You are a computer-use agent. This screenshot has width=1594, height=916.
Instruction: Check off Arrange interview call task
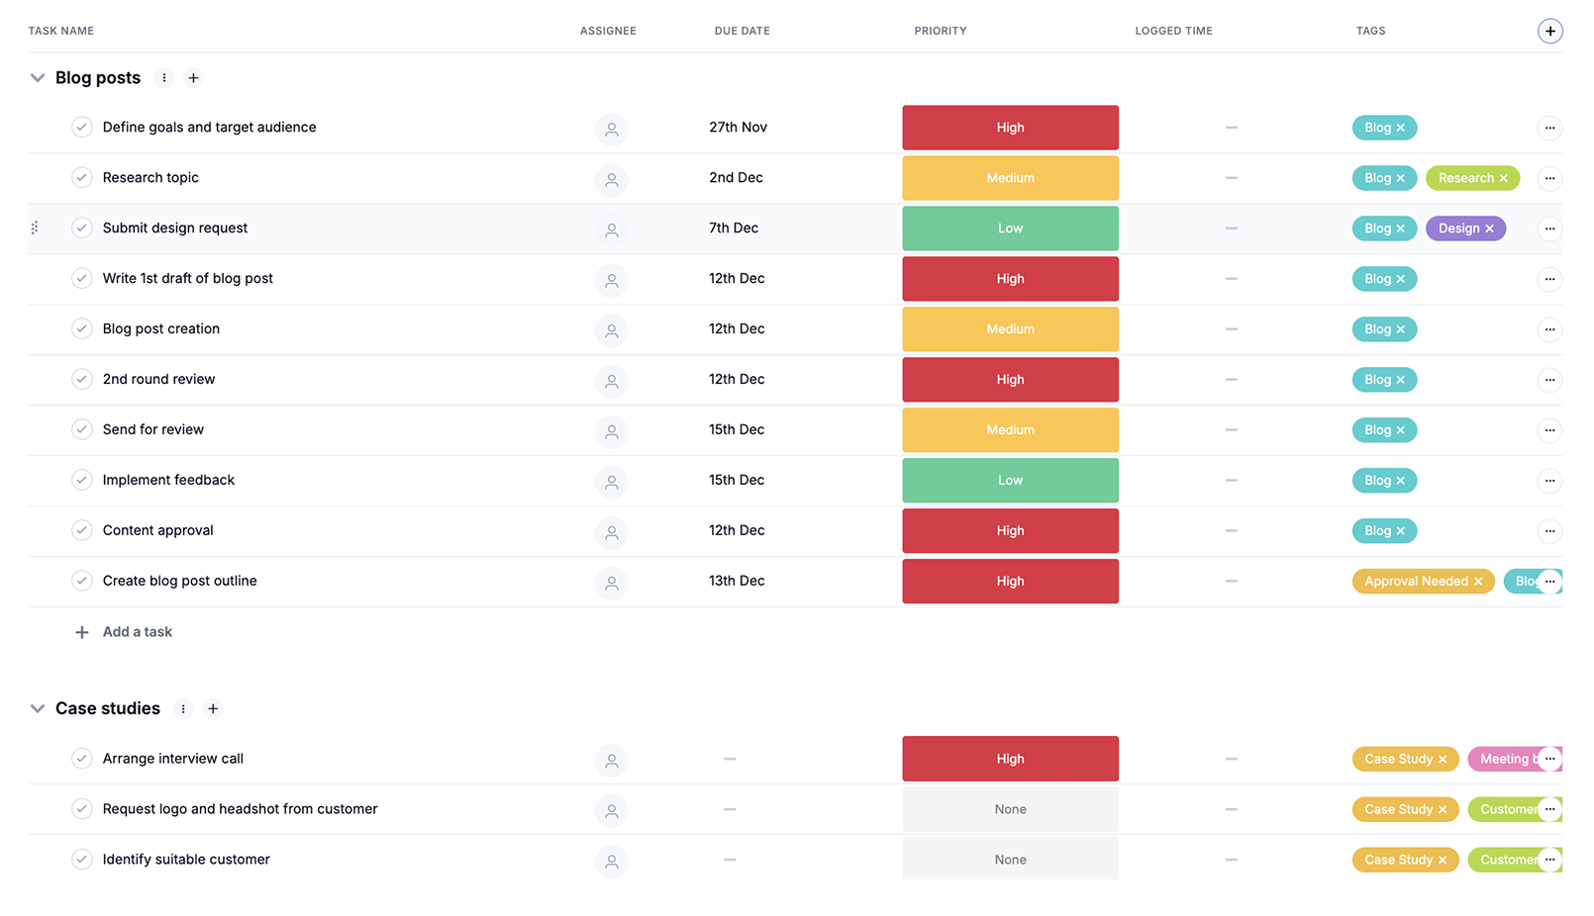pyautogui.click(x=82, y=759)
